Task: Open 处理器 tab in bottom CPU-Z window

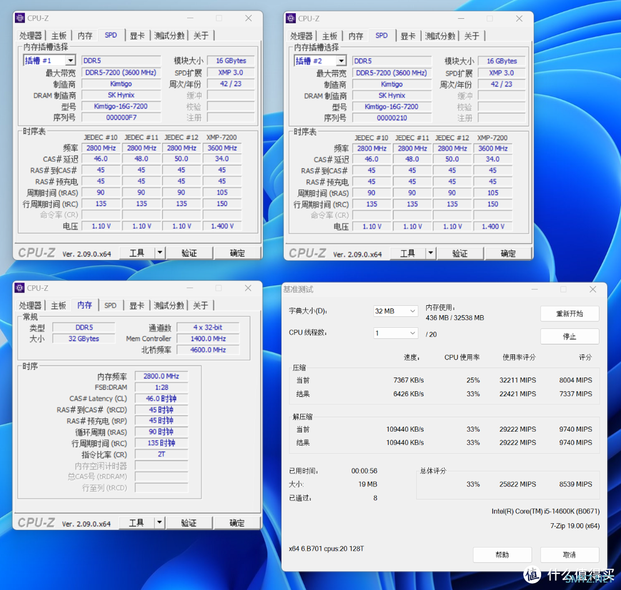Action: point(30,305)
